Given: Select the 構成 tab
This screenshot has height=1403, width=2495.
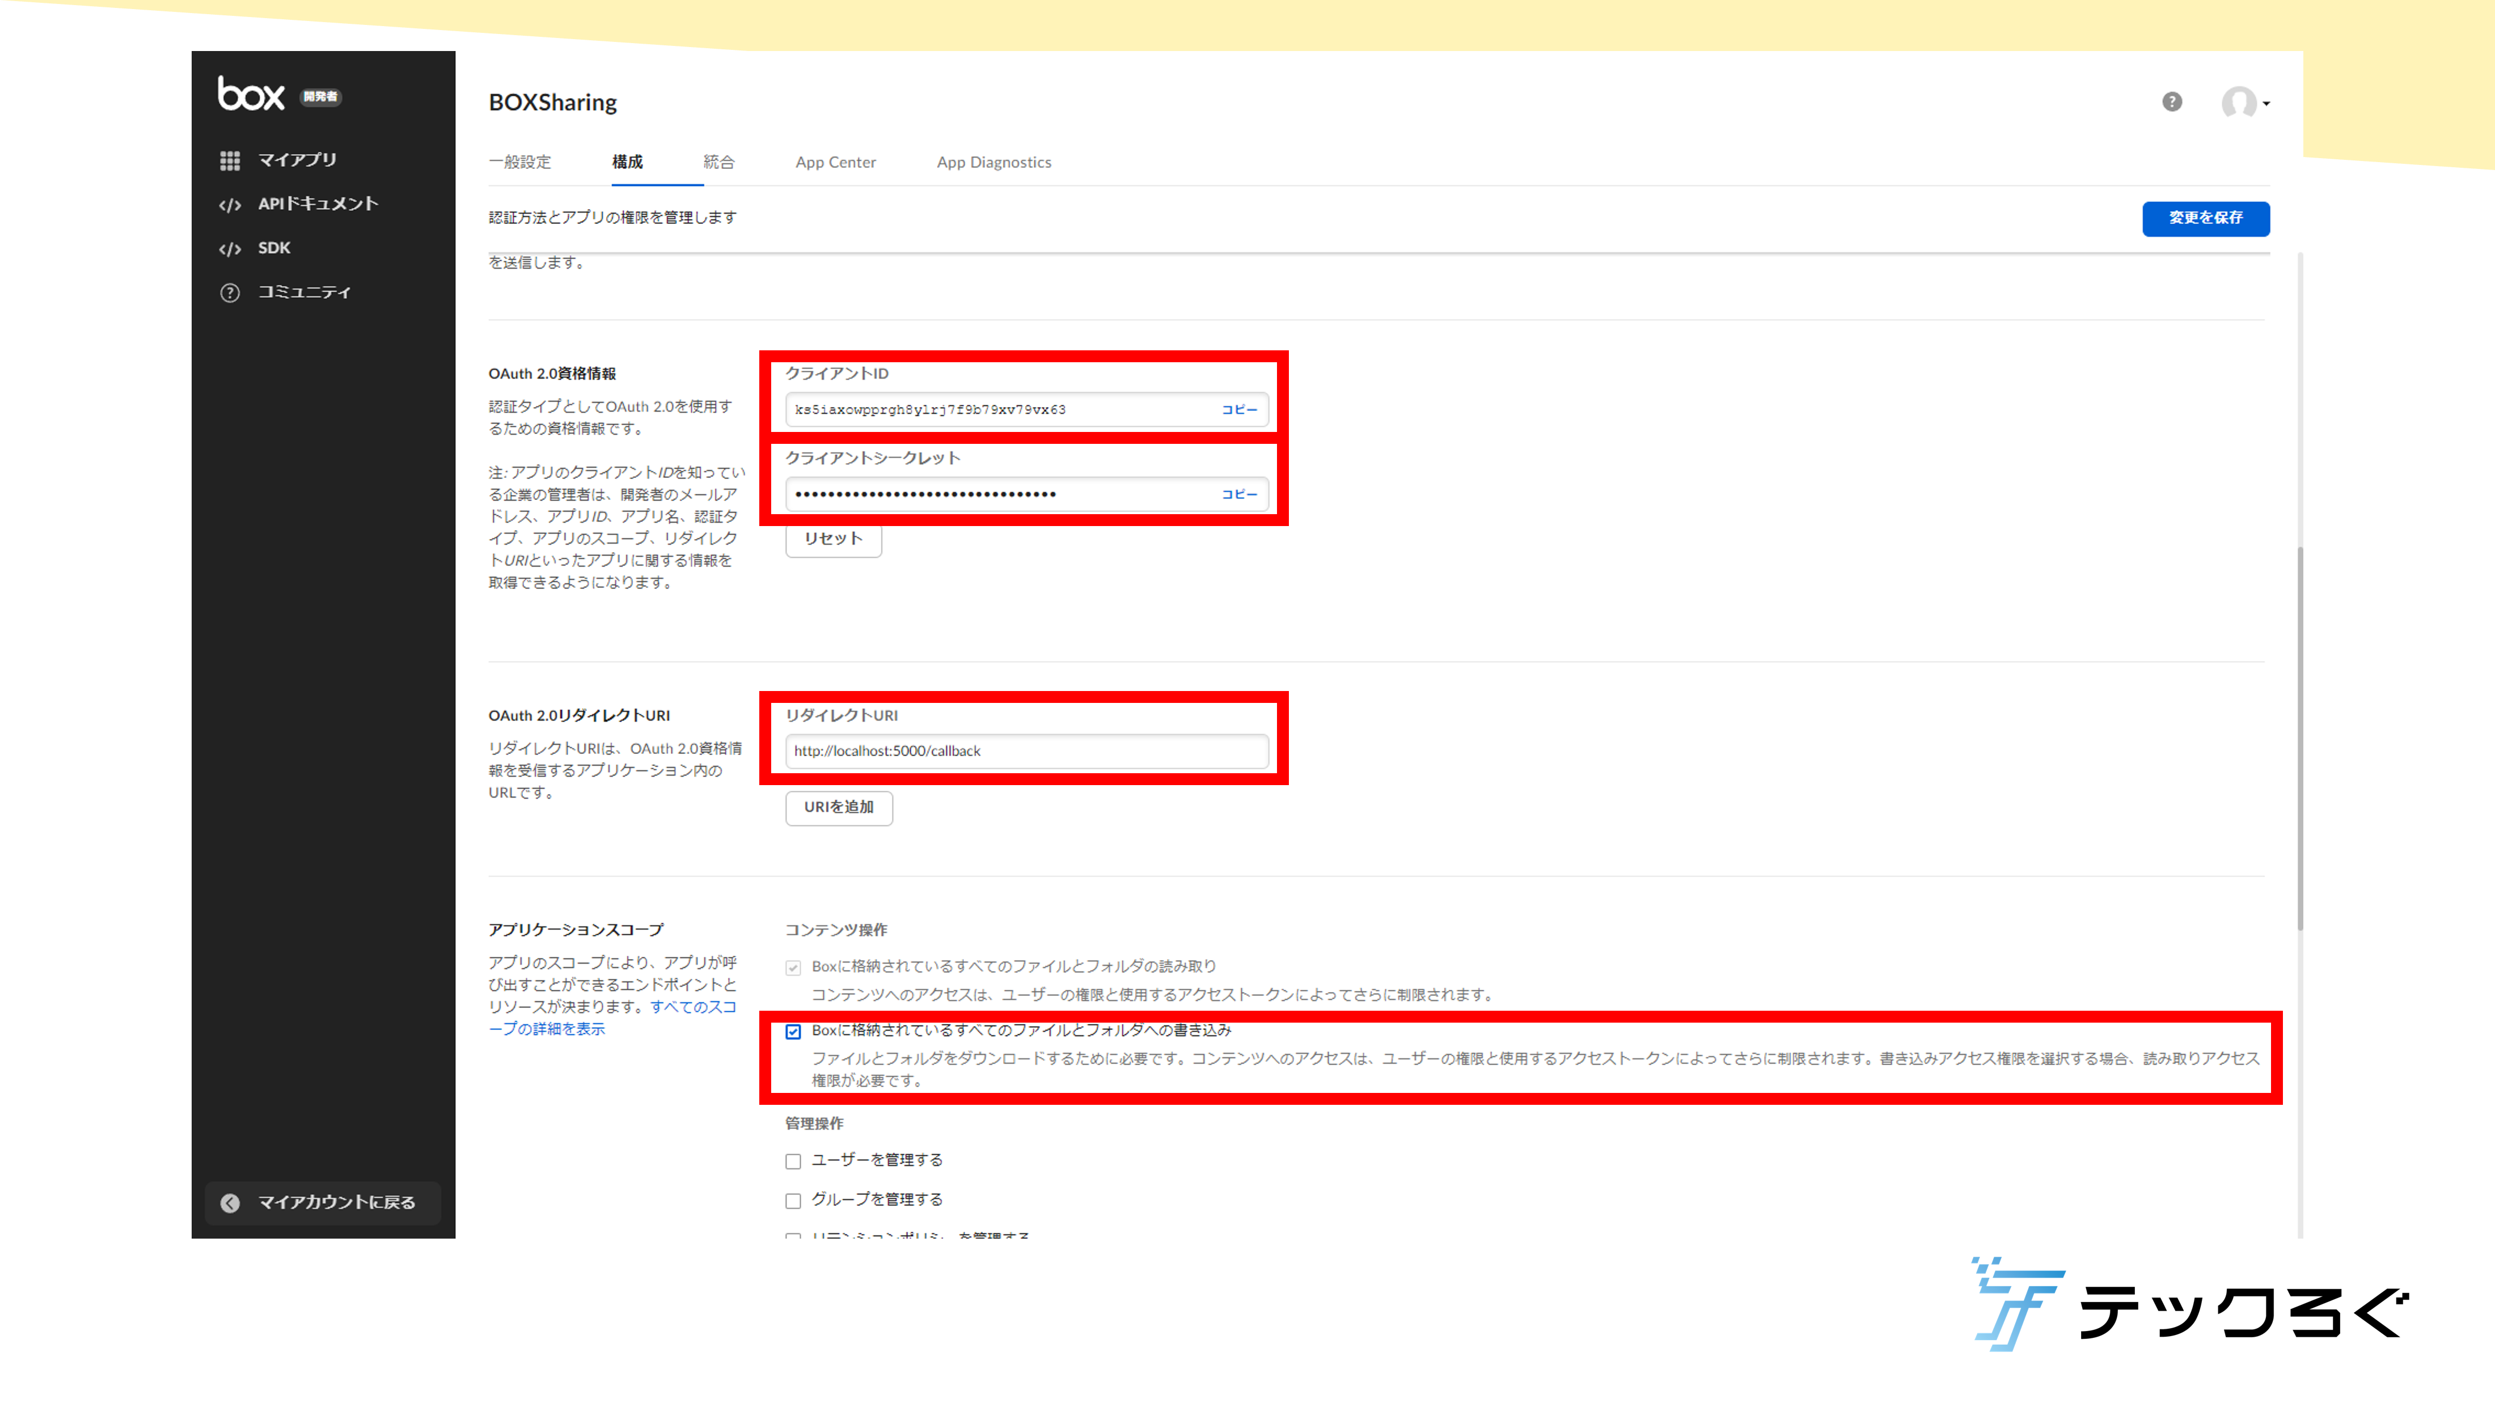Looking at the screenshot, I should point(628,162).
